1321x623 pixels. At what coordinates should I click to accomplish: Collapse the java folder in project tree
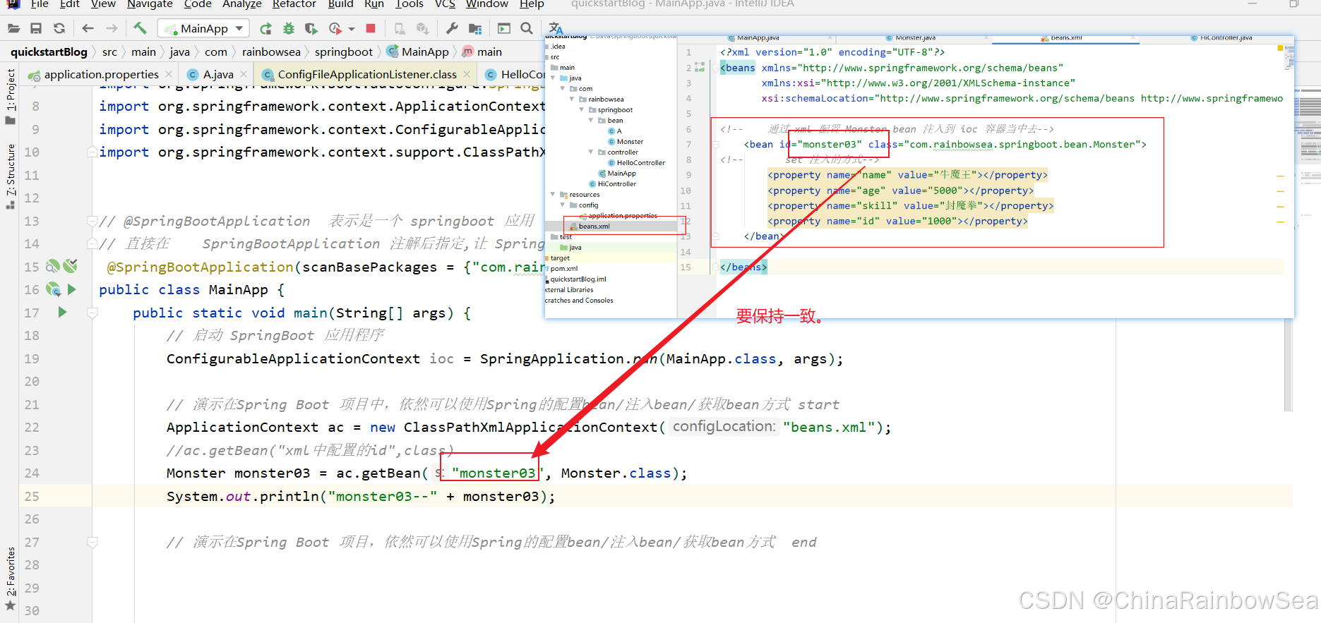point(554,78)
